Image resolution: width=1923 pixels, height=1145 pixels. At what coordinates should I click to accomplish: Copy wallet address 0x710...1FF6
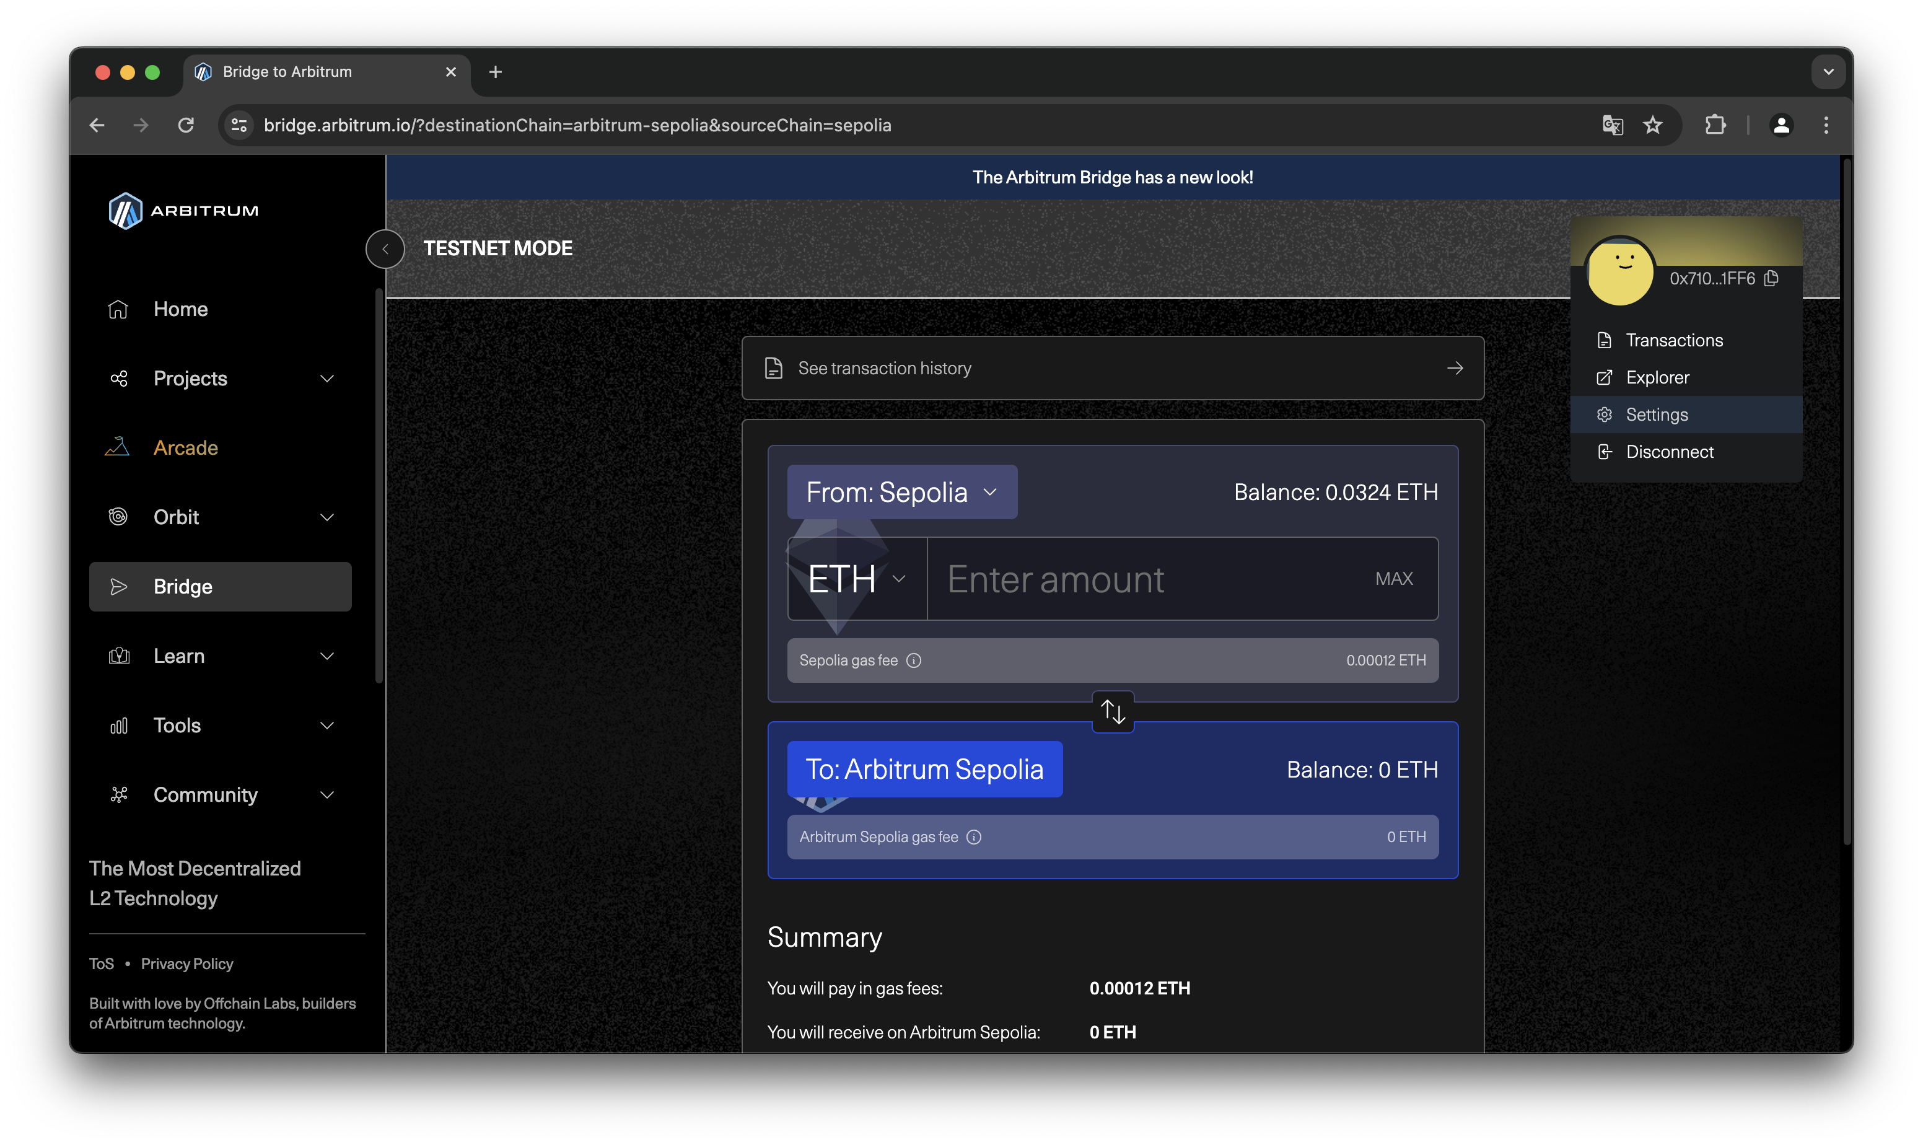click(1772, 278)
